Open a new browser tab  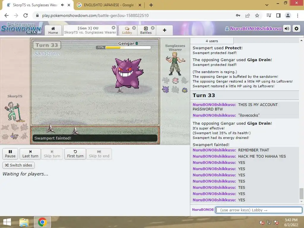pyautogui.click(x=151, y=5)
